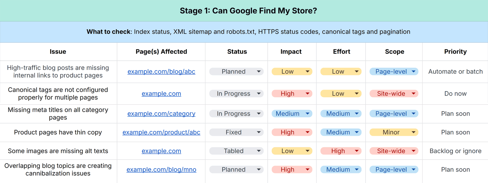Open Minor Scope dropdown in thin copy row

[394, 132]
